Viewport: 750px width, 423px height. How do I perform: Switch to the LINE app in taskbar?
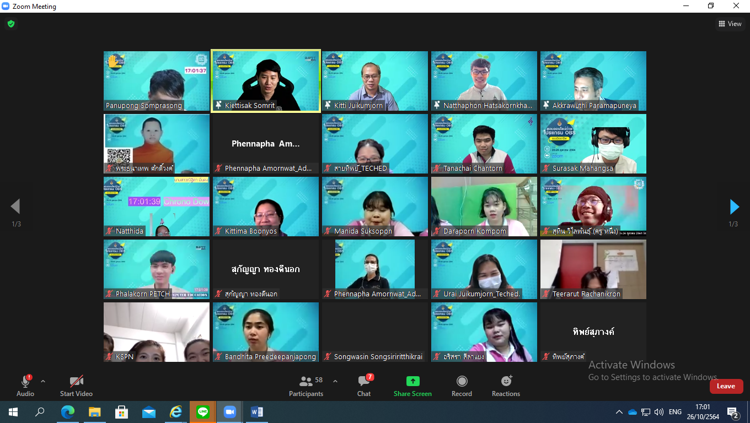202,412
